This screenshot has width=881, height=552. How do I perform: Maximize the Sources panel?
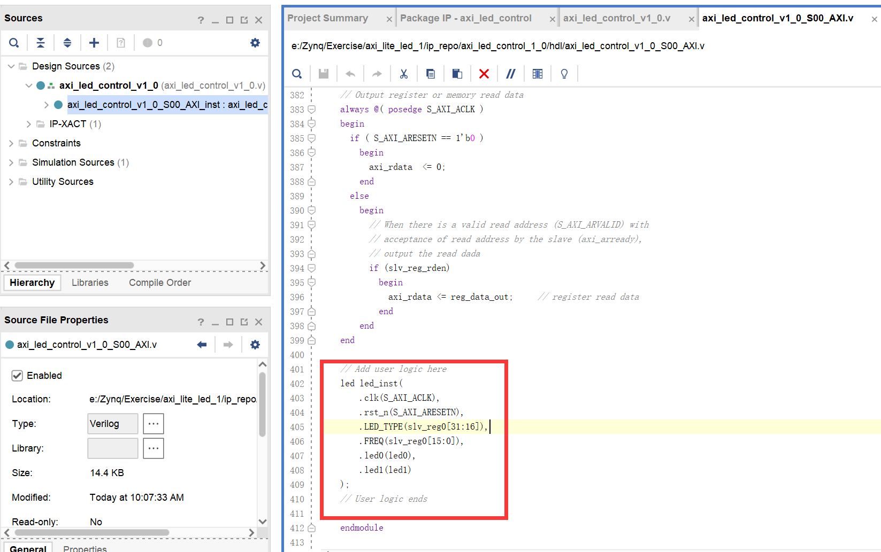230,20
